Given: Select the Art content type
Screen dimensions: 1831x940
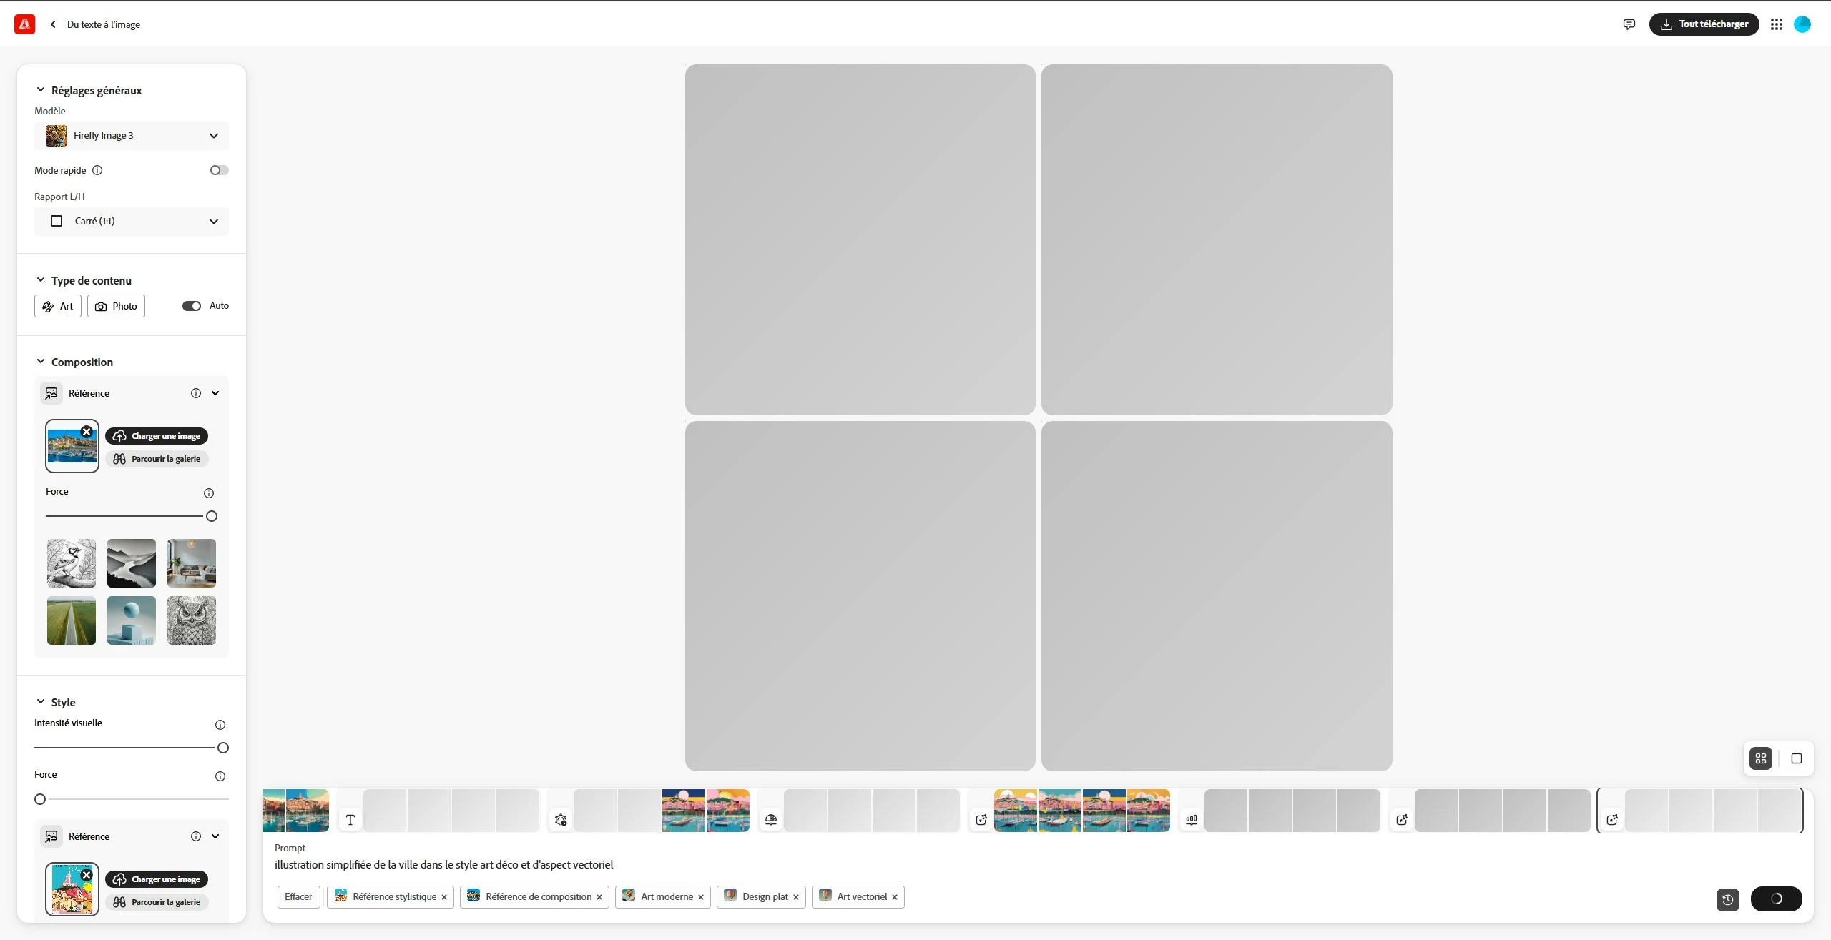Looking at the screenshot, I should point(58,306).
